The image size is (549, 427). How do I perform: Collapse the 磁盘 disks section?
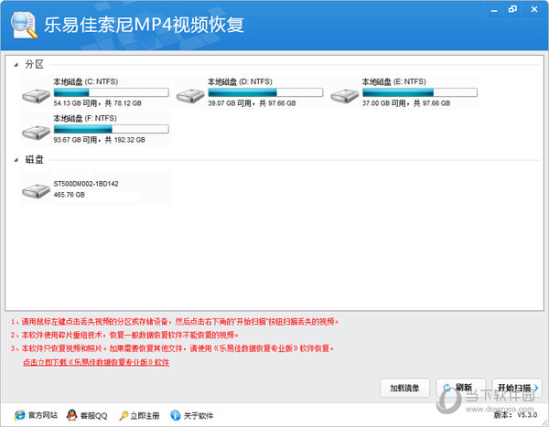pyautogui.click(x=16, y=160)
